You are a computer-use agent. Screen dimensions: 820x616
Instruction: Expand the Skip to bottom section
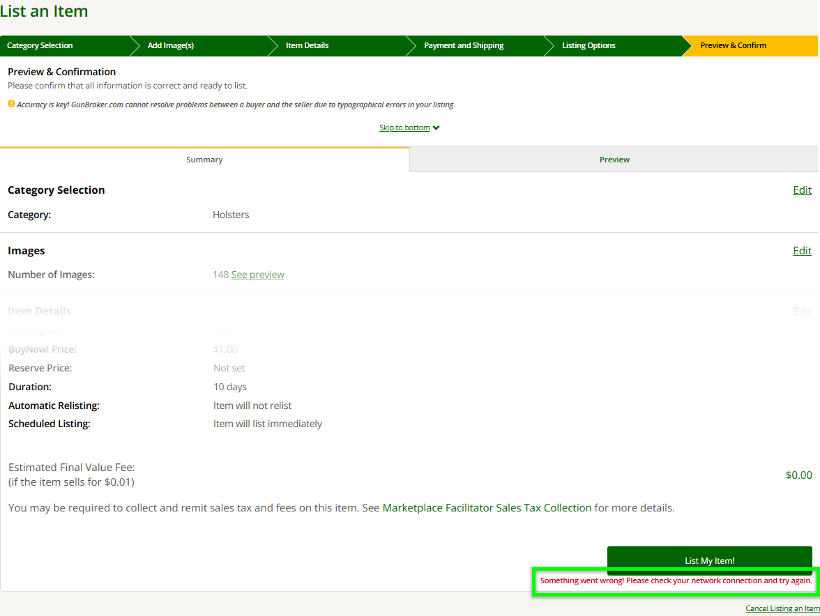click(404, 128)
